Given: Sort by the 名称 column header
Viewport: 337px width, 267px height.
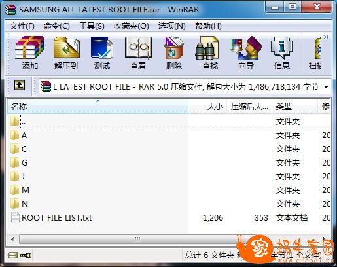Looking at the screenshot, I should point(98,106).
